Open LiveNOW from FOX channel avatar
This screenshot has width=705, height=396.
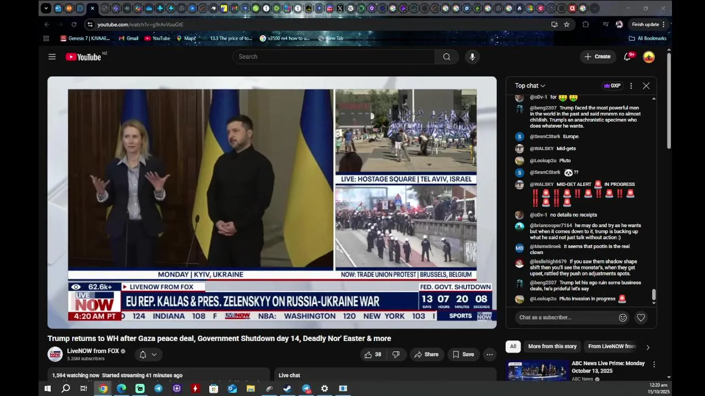coord(55,354)
